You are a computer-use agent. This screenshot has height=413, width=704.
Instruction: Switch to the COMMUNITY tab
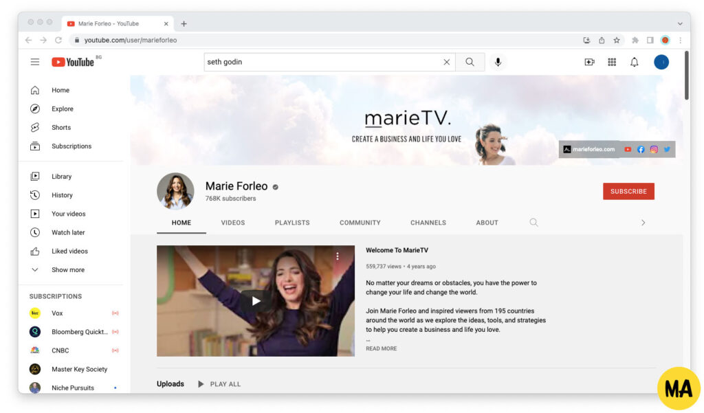click(x=360, y=223)
